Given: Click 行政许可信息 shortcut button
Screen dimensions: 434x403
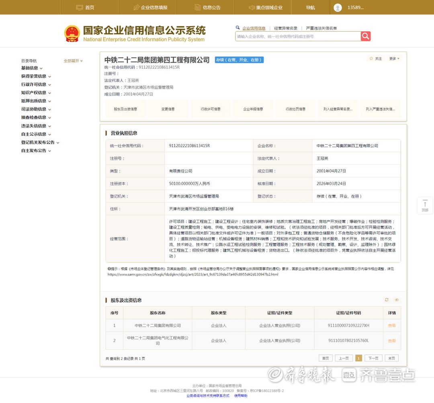Looking at the screenshot, I should click(211, 109).
